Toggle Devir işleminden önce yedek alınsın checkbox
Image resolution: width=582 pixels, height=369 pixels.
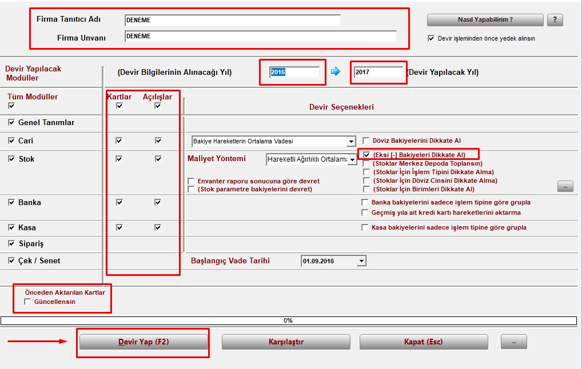coord(431,38)
